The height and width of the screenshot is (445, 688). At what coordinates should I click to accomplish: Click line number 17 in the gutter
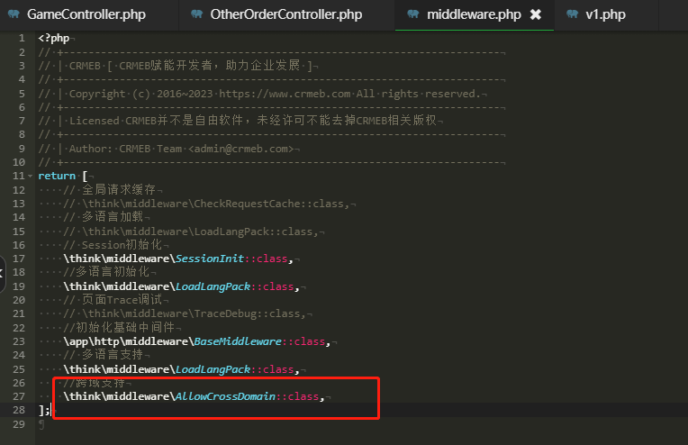point(19,259)
